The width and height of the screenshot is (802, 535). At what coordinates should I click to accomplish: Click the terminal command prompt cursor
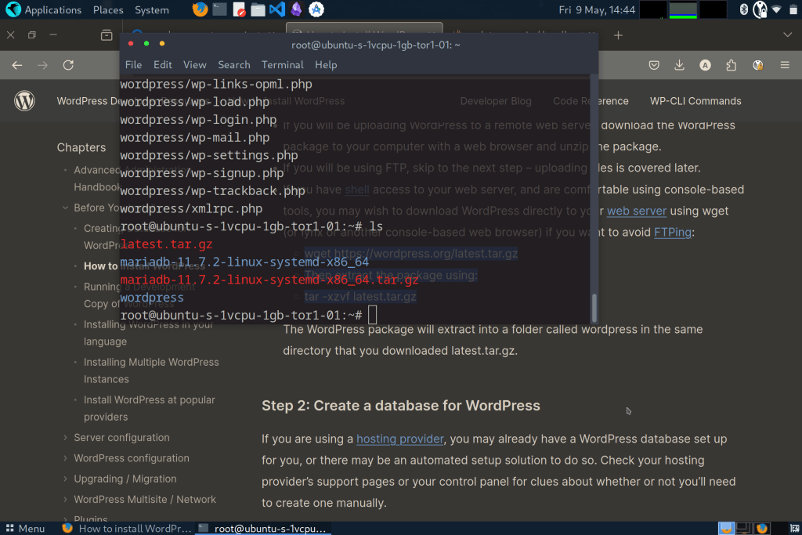coord(372,315)
